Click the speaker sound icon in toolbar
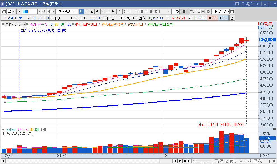277x164 pixels. click(49, 11)
